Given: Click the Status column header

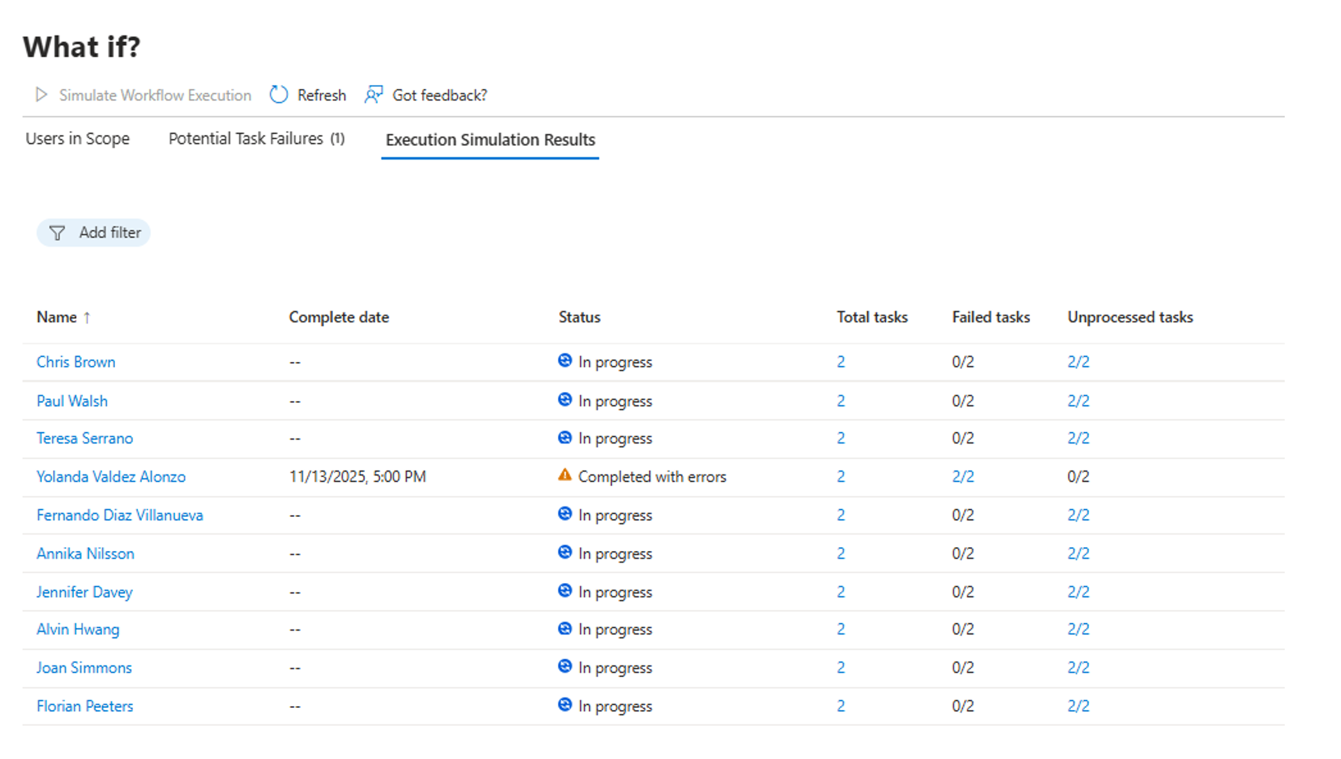Looking at the screenshot, I should tap(579, 317).
